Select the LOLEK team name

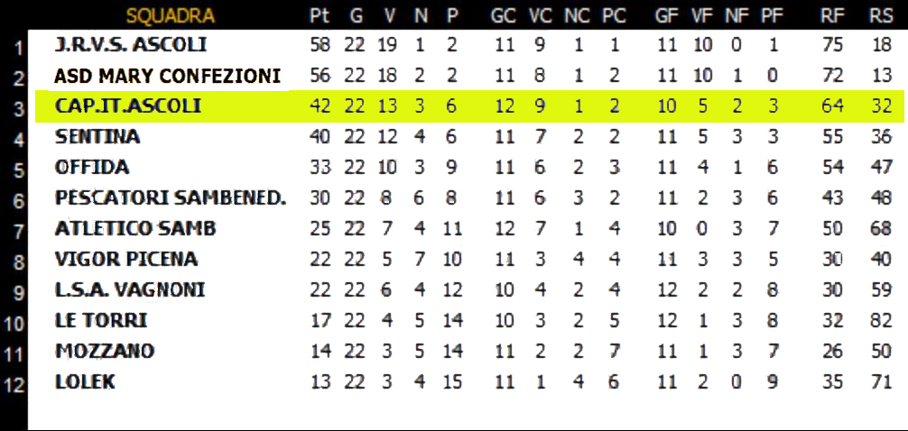pyautogui.click(x=85, y=381)
